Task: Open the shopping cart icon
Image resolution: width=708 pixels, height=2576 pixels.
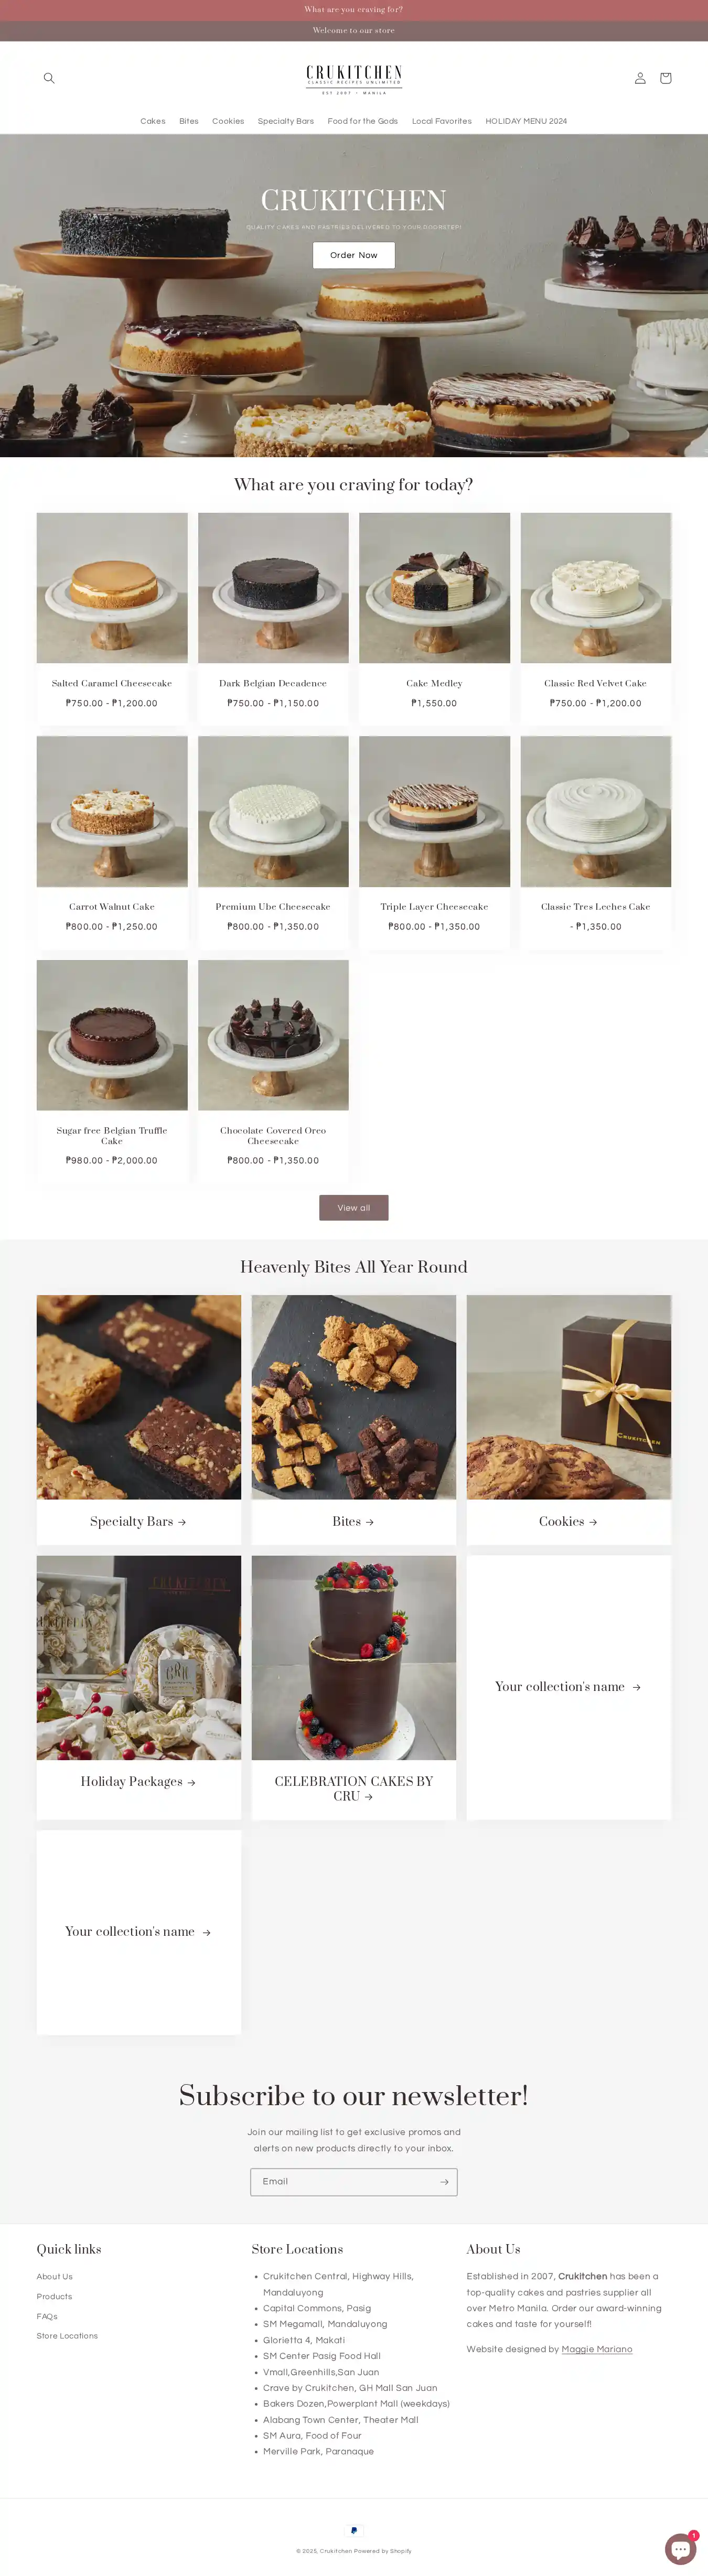Action: tap(665, 78)
